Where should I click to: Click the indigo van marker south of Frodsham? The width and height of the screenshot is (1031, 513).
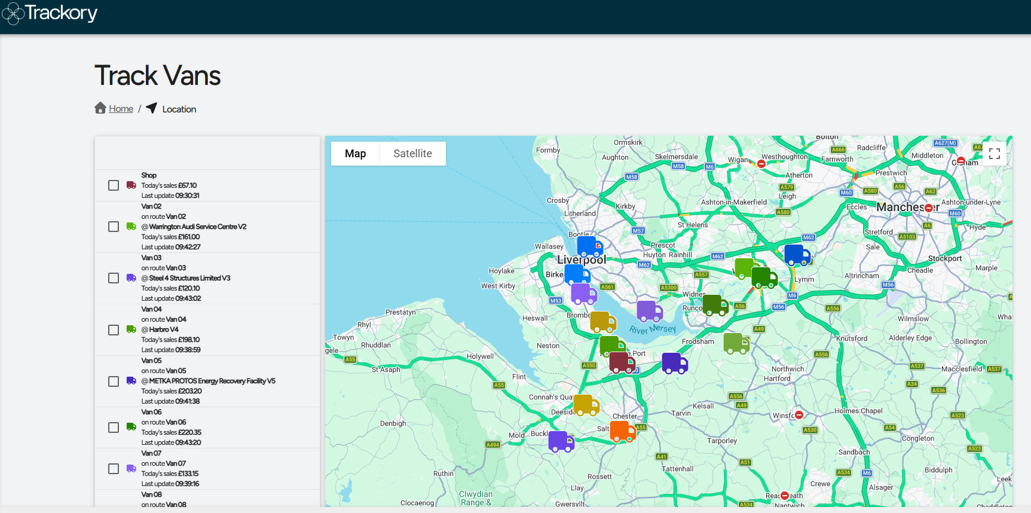tap(675, 363)
